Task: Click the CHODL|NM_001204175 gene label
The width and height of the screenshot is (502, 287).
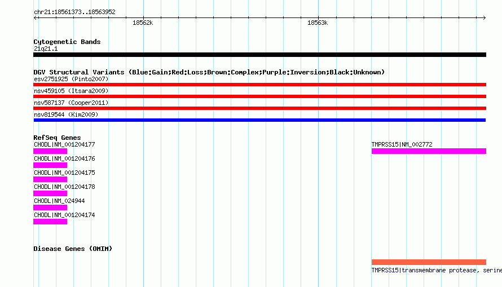Action: (64, 173)
